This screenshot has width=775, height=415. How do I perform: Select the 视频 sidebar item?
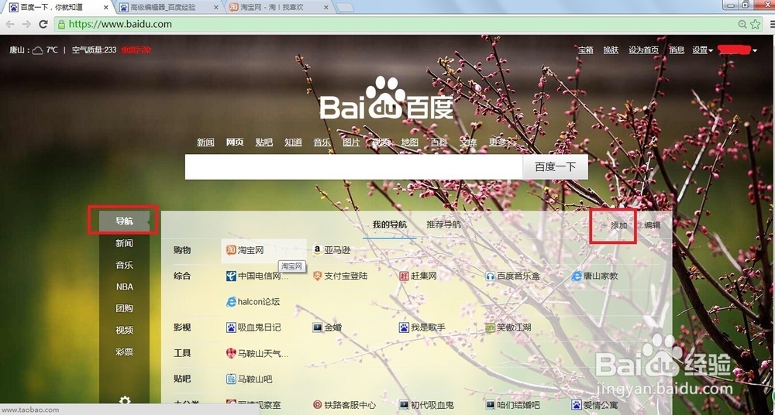click(x=124, y=330)
